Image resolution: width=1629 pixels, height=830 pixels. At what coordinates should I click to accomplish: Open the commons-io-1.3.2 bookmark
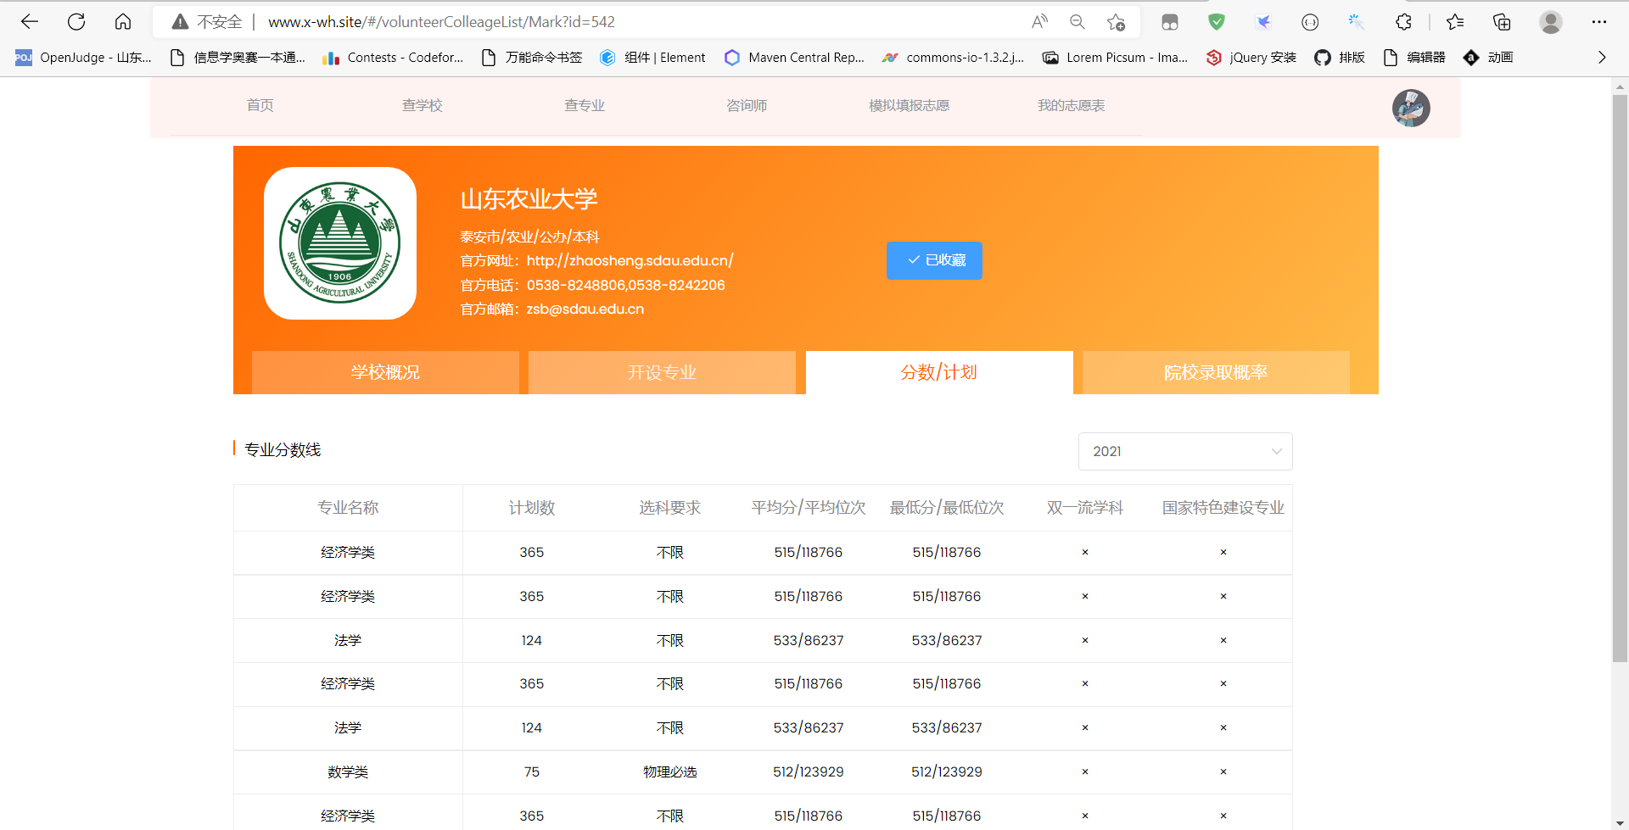pos(953,58)
